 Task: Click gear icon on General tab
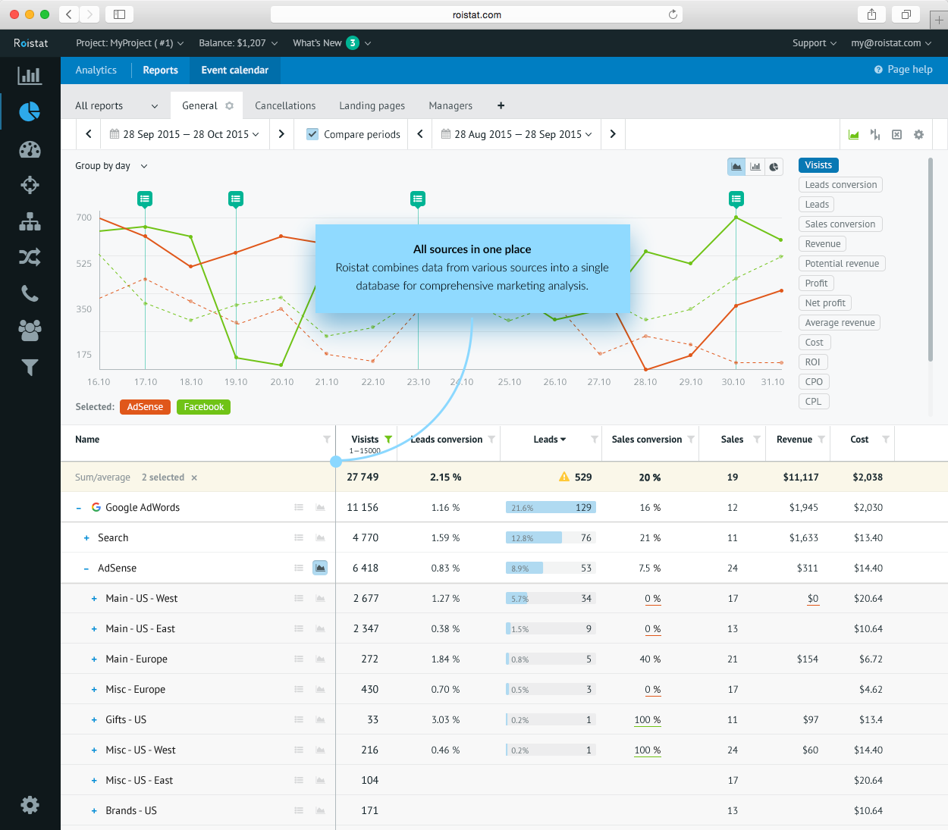229,106
